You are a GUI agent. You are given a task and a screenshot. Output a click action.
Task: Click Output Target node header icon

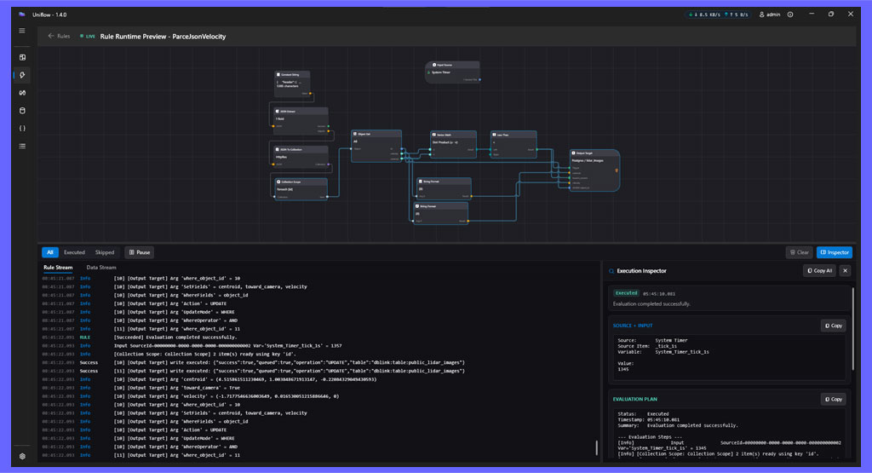coord(573,153)
